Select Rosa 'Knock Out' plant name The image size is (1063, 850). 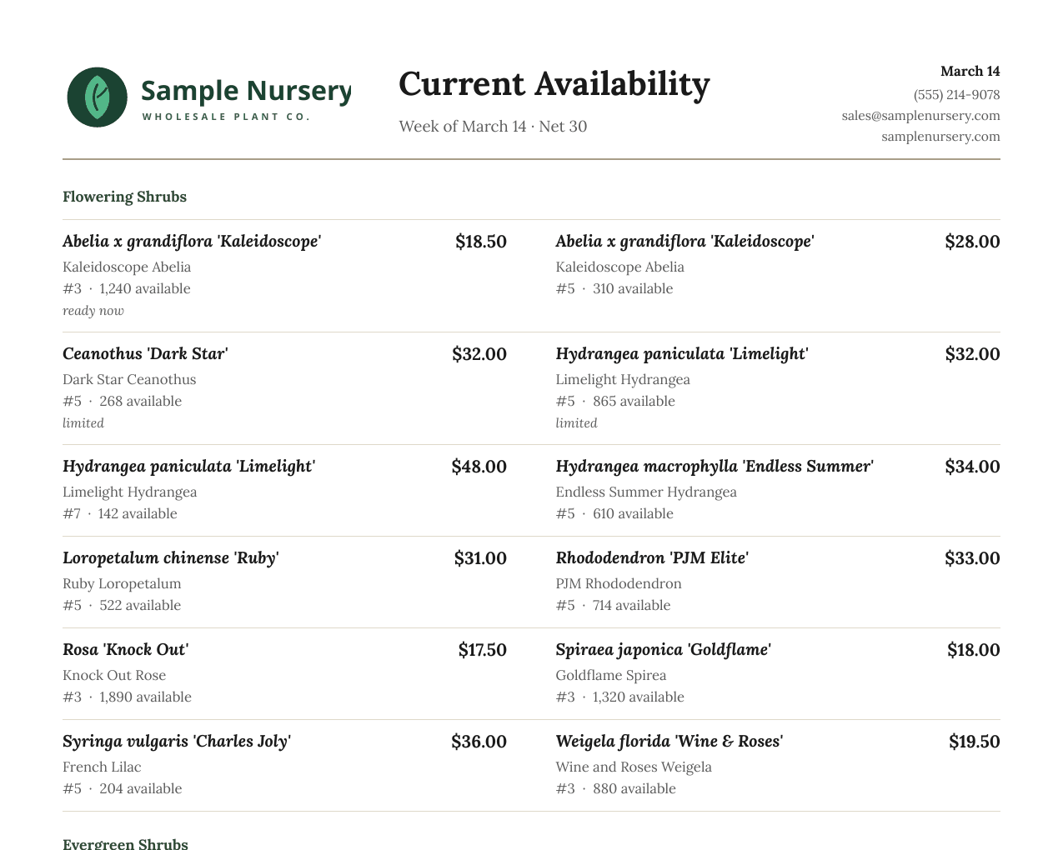click(126, 650)
